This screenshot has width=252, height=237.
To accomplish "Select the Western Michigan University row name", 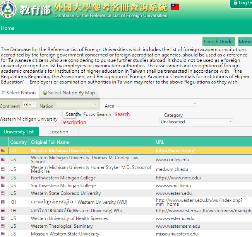I will (60, 151).
